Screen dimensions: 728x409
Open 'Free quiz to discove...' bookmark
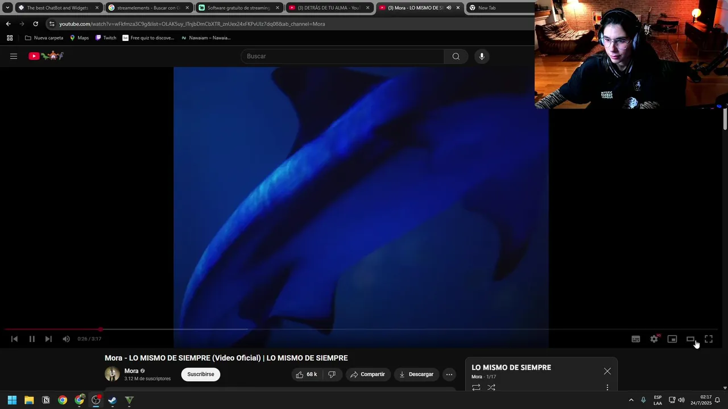[148, 38]
